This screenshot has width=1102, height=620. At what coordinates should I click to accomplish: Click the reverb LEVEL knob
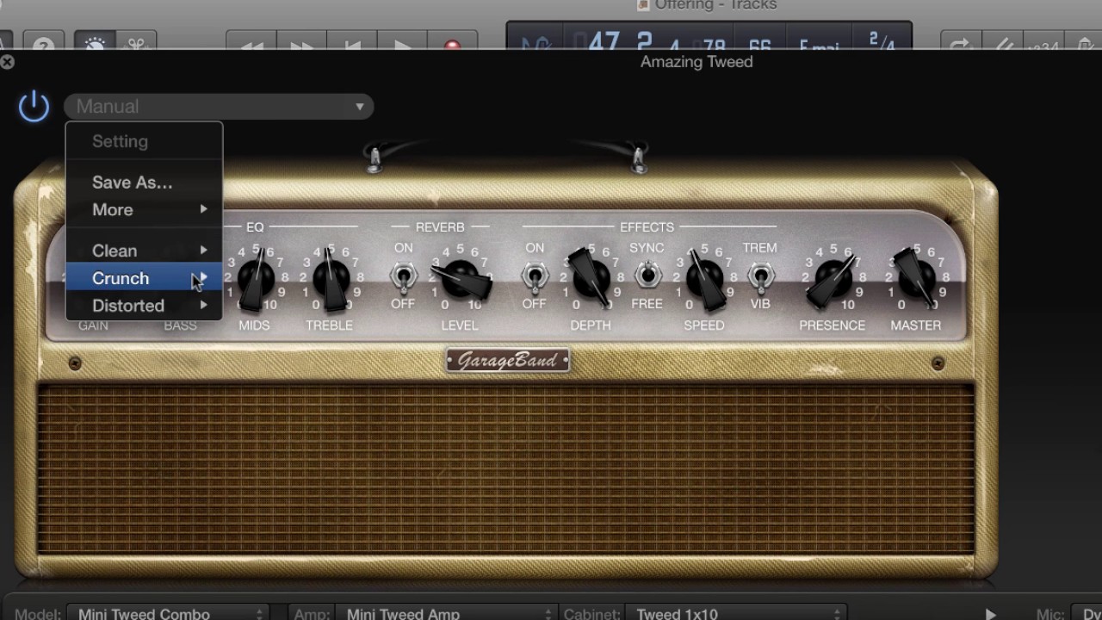coord(461,278)
